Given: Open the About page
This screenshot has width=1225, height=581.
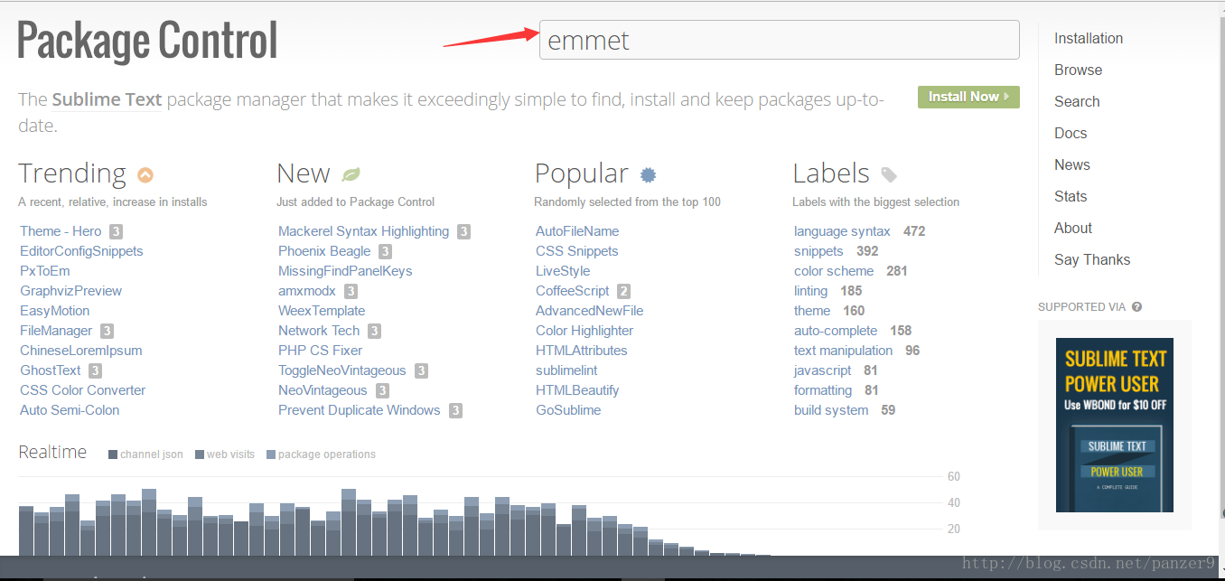Looking at the screenshot, I should click(1073, 228).
